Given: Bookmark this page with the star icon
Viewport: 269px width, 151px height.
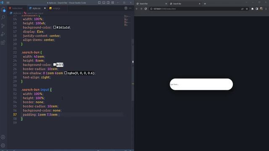Looking at the screenshot, I should 247,9.
